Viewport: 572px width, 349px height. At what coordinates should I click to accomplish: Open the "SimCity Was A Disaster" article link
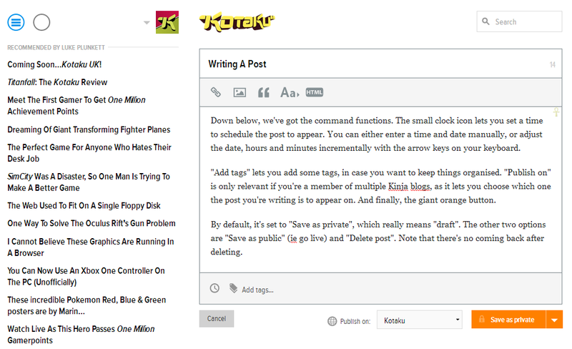89,182
